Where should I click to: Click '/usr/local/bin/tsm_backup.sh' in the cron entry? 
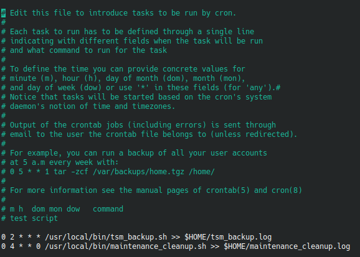coord(106,237)
